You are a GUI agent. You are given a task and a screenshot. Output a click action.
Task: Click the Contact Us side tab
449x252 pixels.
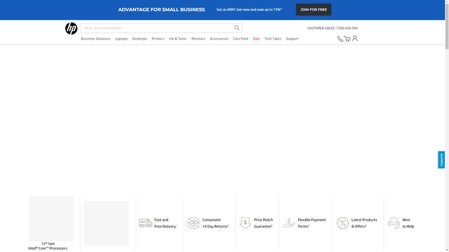click(x=441, y=160)
